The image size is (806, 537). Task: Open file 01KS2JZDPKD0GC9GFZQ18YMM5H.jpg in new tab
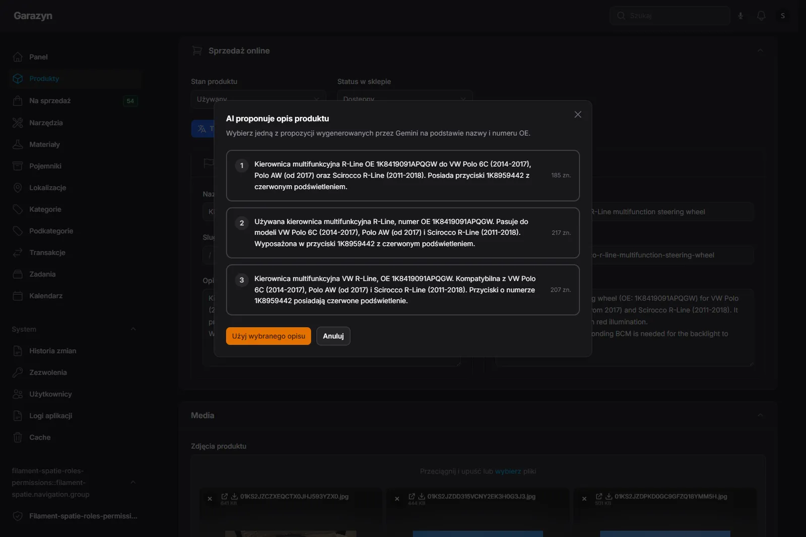coord(599,496)
